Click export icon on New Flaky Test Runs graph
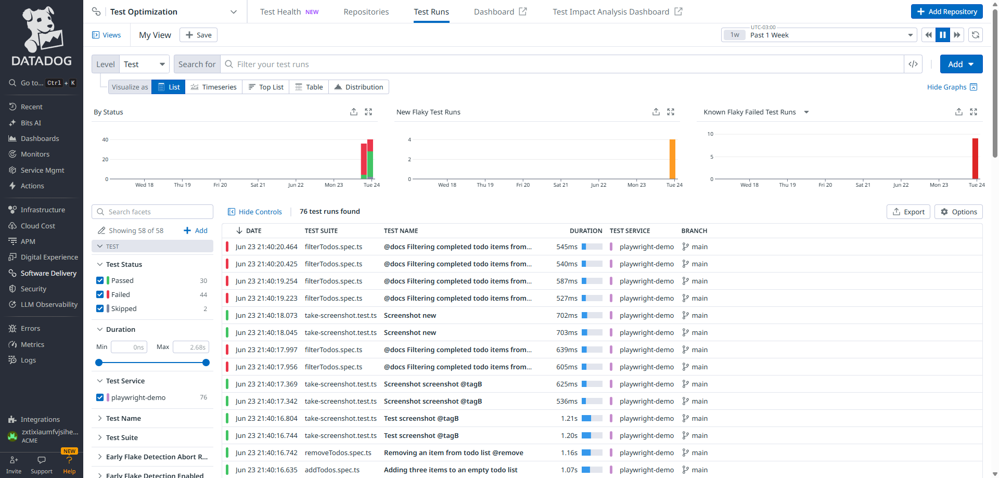 [656, 112]
